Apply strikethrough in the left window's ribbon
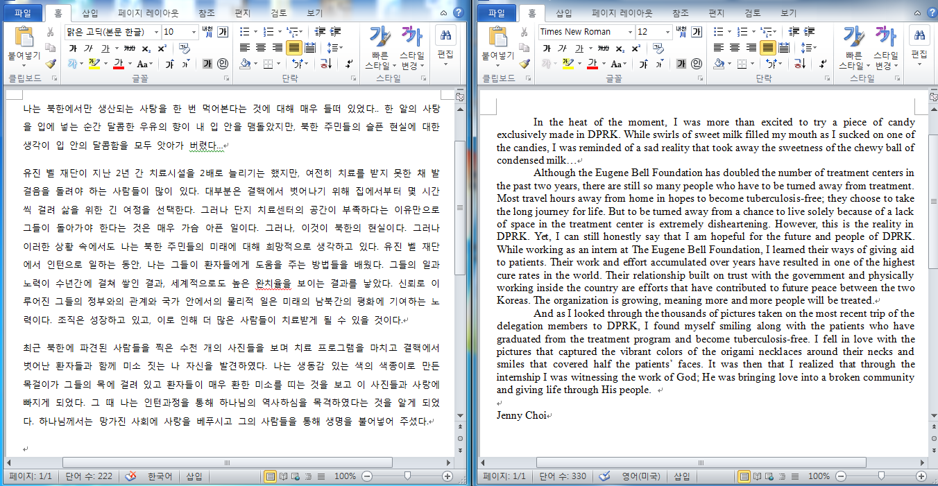The height and width of the screenshot is (486, 938). (129, 49)
